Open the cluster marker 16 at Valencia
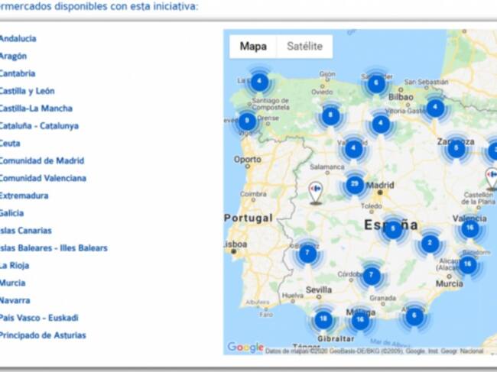Viewport: 497px width, 372px height. point(470,228)
